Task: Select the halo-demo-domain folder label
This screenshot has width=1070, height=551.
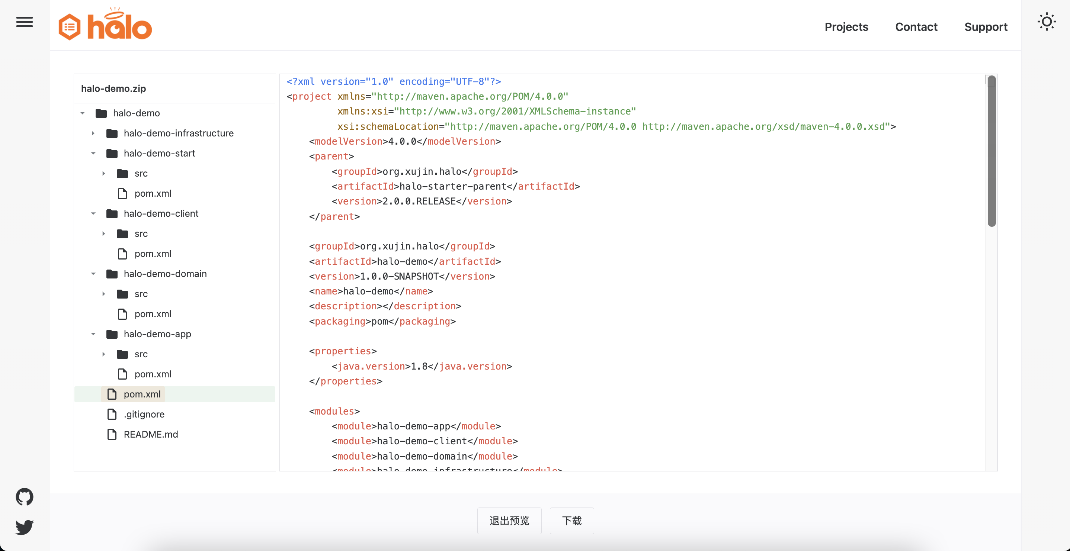Action: click(x=165, y=274)
